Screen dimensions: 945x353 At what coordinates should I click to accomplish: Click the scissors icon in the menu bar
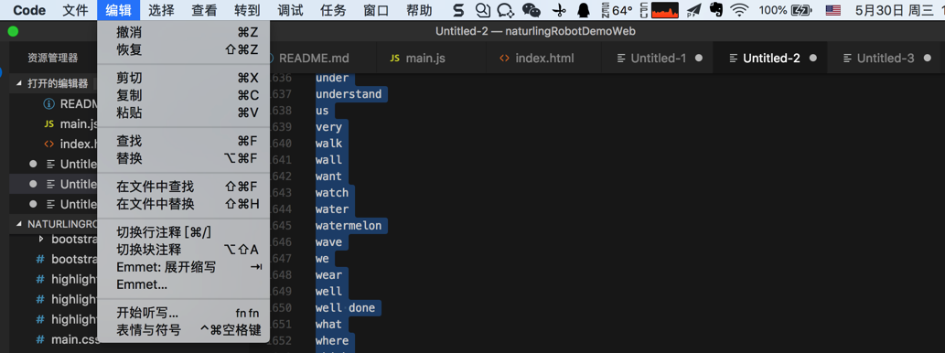(x=560, y=10)
